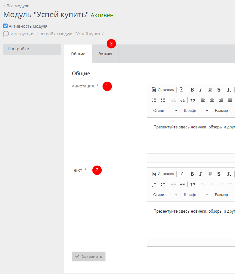Select "Настройки" in the left sidebar
Viewport: 235px width, 274px height.
point(32,49)
